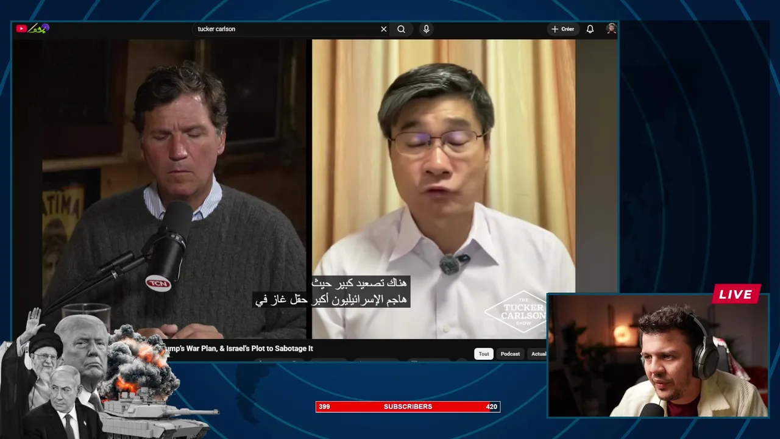Click the subscribers goal progress bar
780x439 pixels.
point(408,407)
